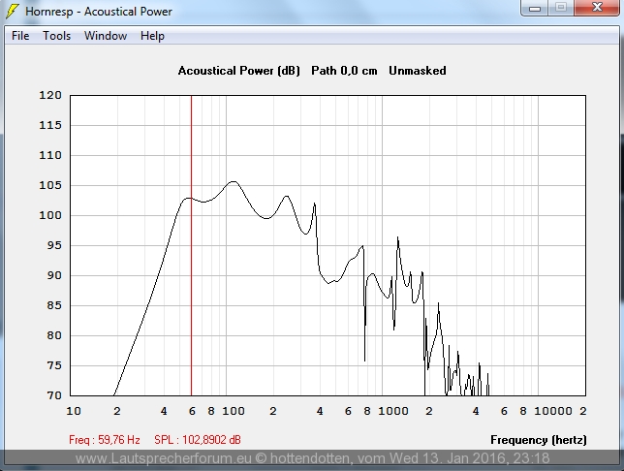Minimize the Hornresp window
Screen dimensions: 624x471
(534, 8)
